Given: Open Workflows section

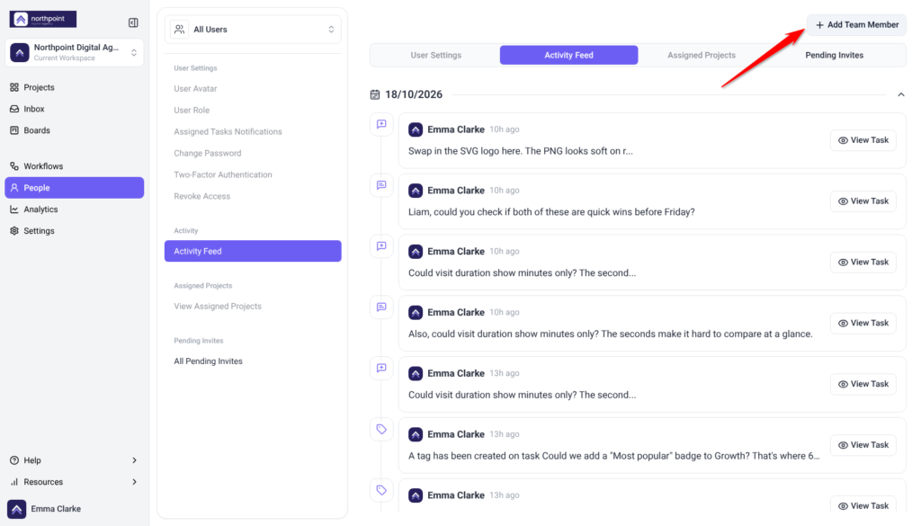Looking at the screenshot, I should tap(74, 166).
